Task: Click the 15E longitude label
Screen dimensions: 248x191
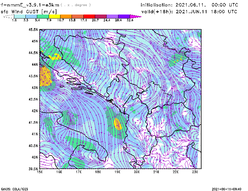Action: pos(40,172)
